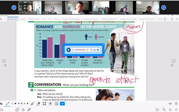179x112 pixels.
Task: Click the paperclip attachment icon
Action: click(29, 109)
